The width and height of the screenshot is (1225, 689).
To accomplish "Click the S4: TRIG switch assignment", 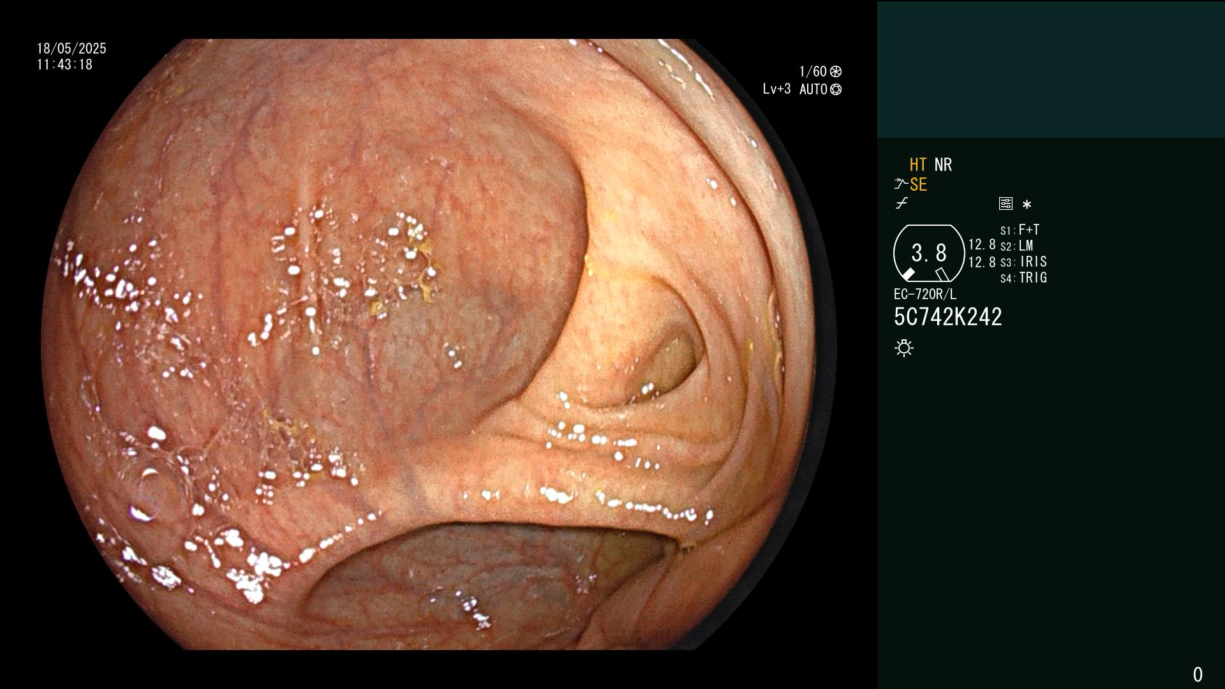I will pos(1023,278).
